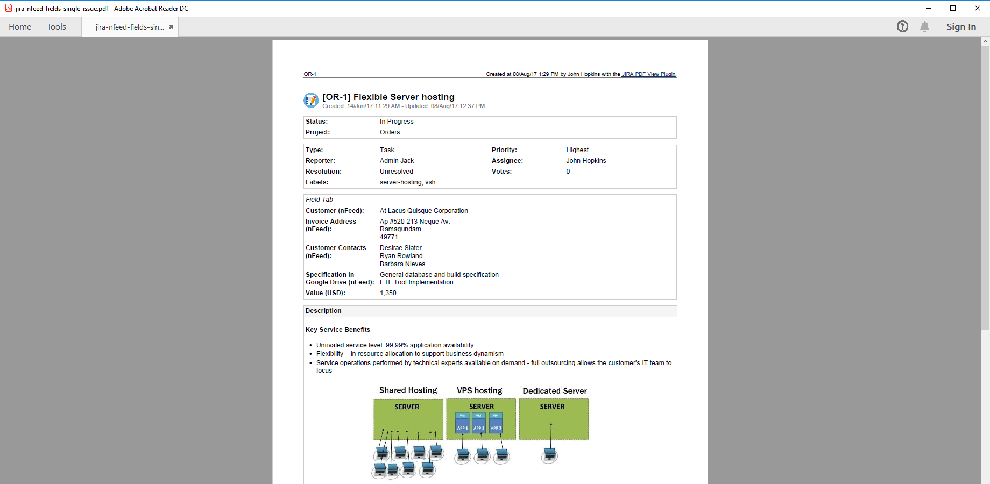Viewport: 990px width, 484px height.
Task: Open the Help question mark icon
Action: (x=902, y=26)
